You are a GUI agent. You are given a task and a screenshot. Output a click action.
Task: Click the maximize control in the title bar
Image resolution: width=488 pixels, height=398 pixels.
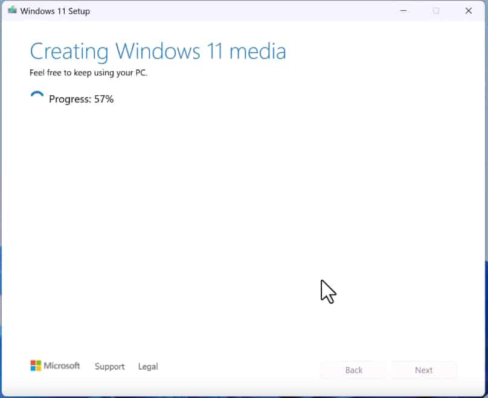coord(434,10)
